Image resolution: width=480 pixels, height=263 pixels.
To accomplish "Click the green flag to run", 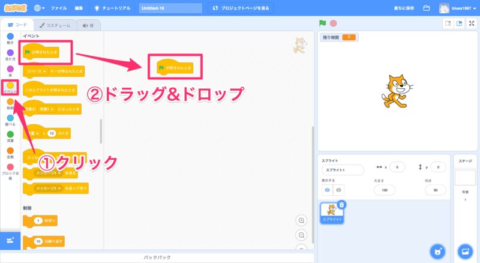I will coord(323,23).
